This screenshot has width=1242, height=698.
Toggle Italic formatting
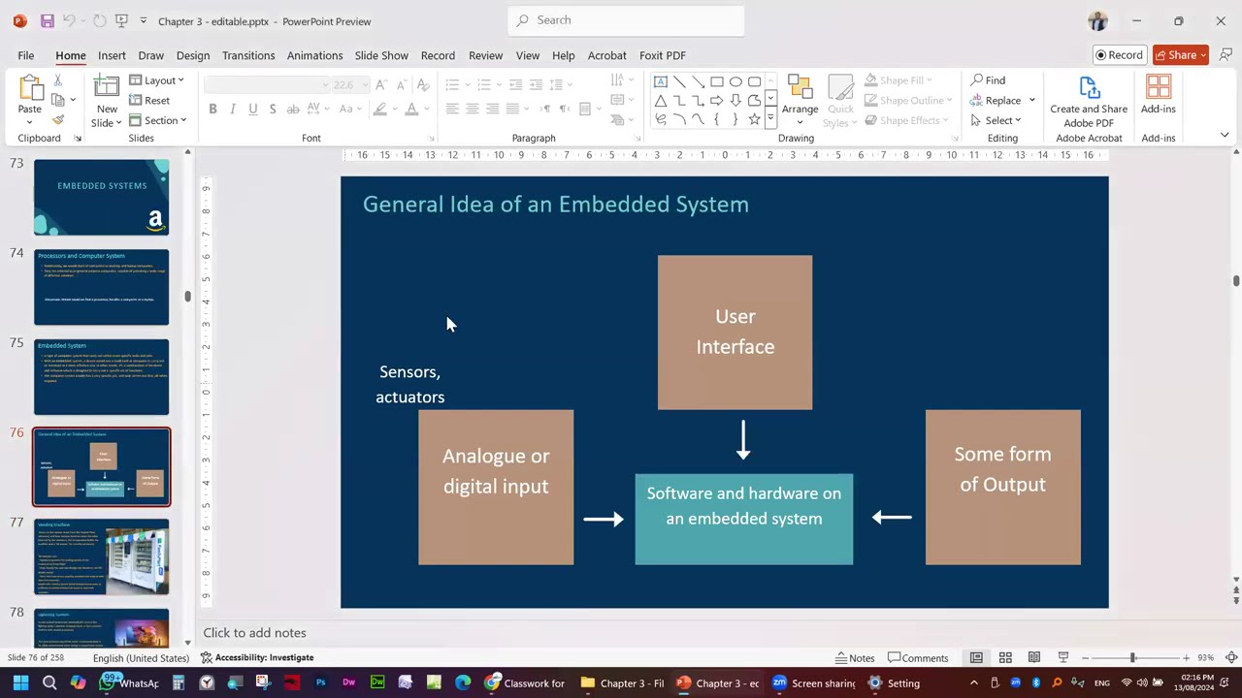pos(233,110)
